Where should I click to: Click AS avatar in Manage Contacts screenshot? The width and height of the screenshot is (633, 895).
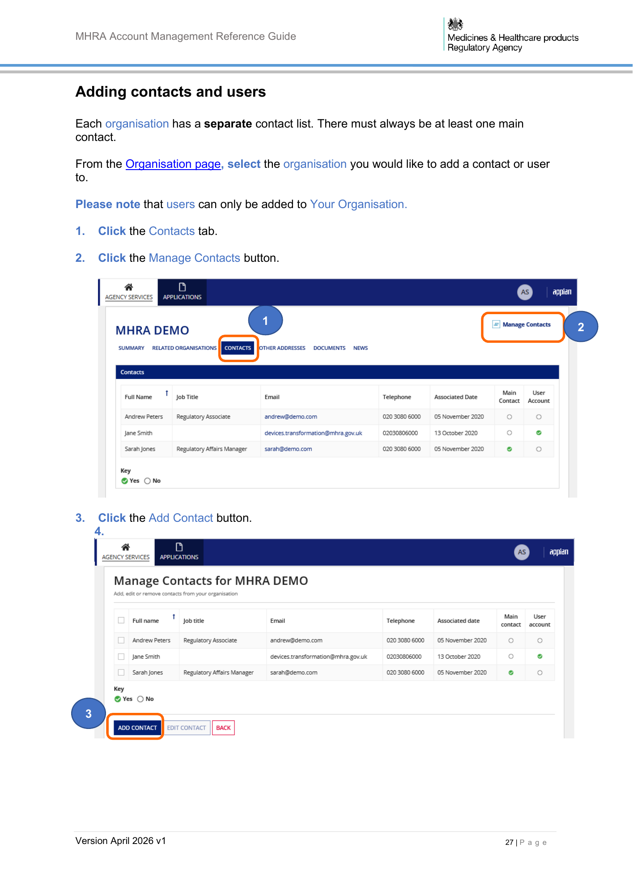coord(522,552)
